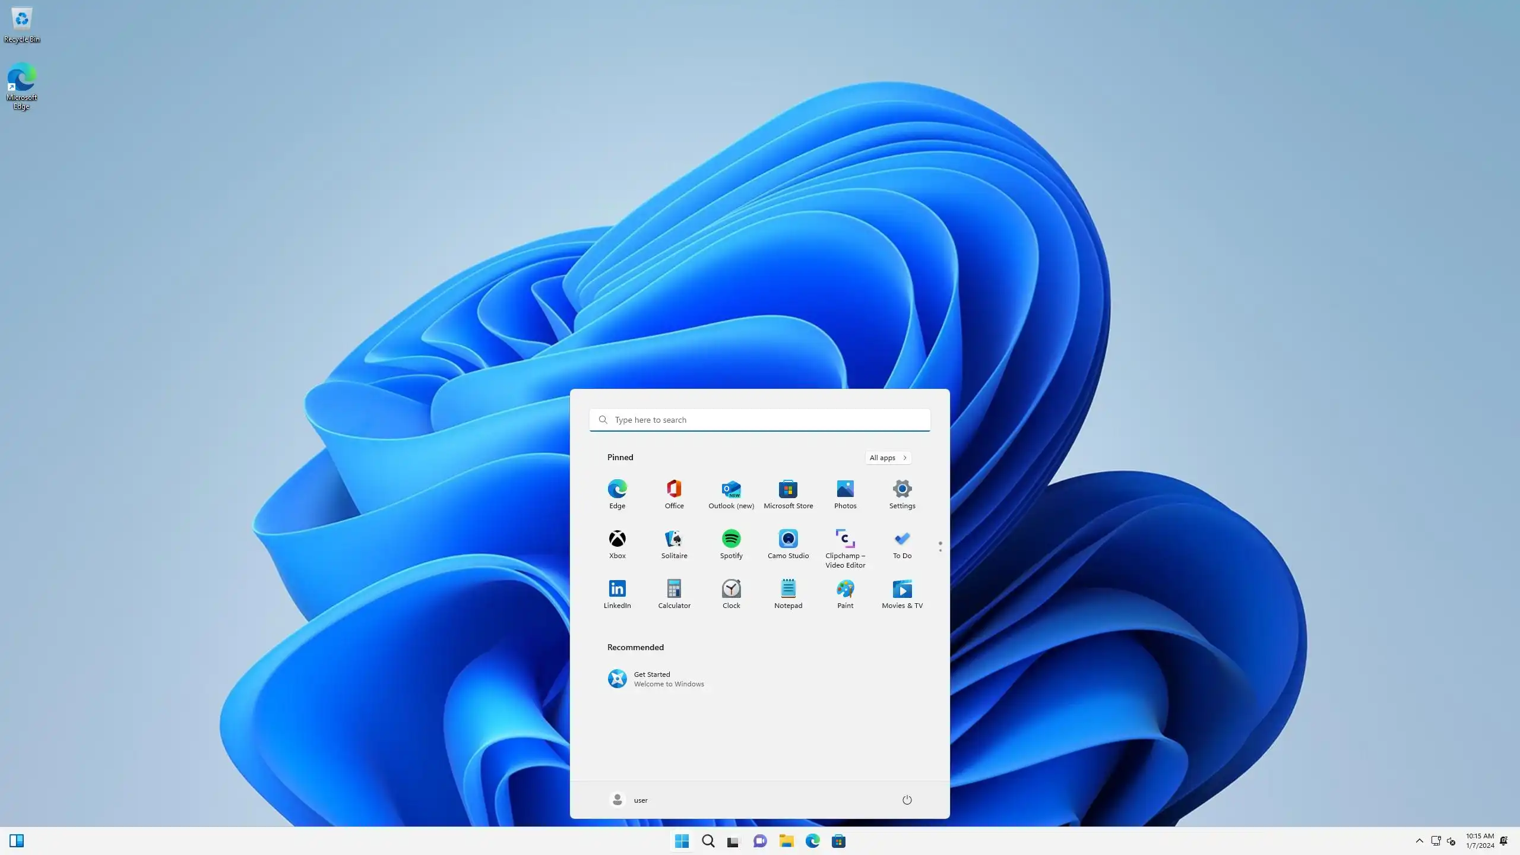Click the Power button

point(907,800)
